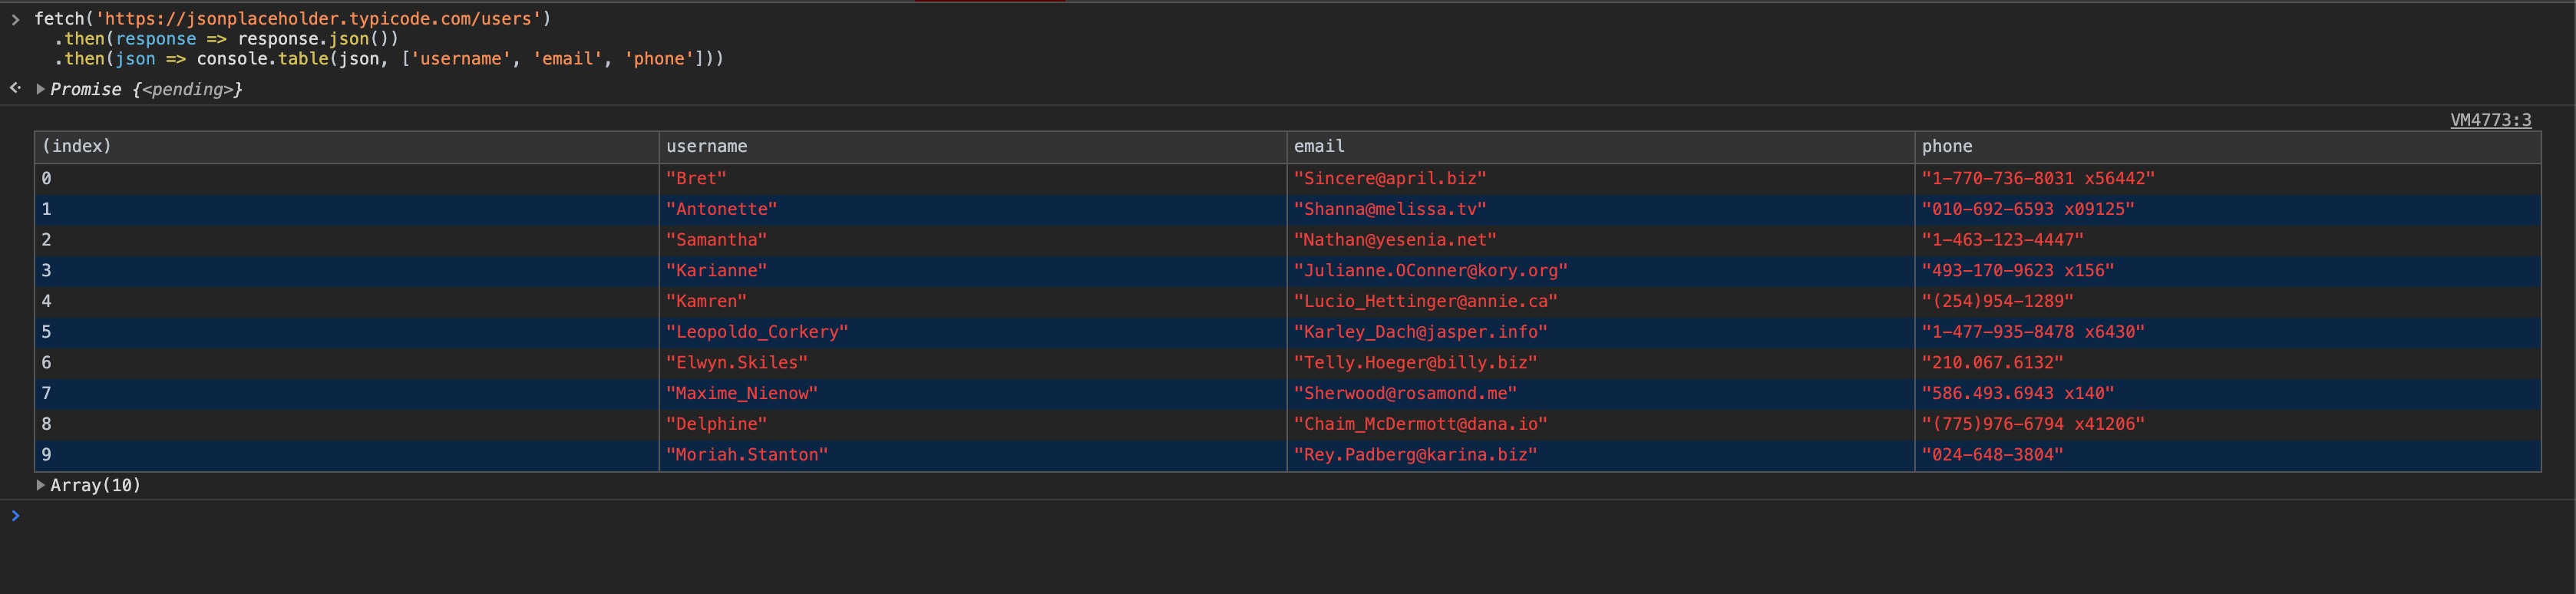Click response.json() in the entered code

tap(313, 39)
